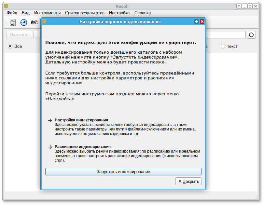Close the Recoll main window

(x=256, y=6)
